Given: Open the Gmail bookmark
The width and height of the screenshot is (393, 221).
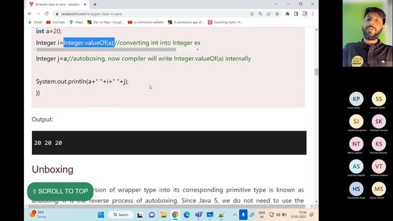Looking at the screenshot, I should pos(36,22).
